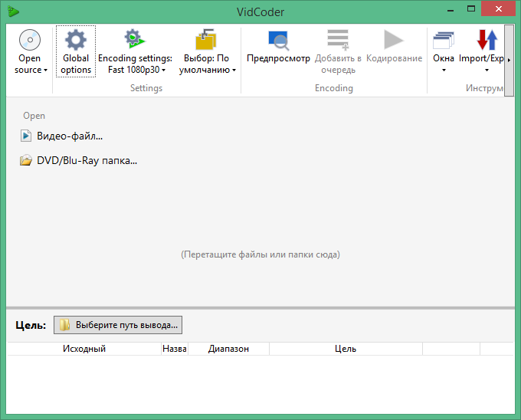Click the Окна windows icon
Screen dimensions: 521x420
coord(444,40)
